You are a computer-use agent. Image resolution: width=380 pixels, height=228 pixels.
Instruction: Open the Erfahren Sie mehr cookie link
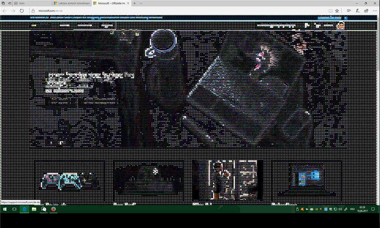pyautogui.click(x=330, y=17)
